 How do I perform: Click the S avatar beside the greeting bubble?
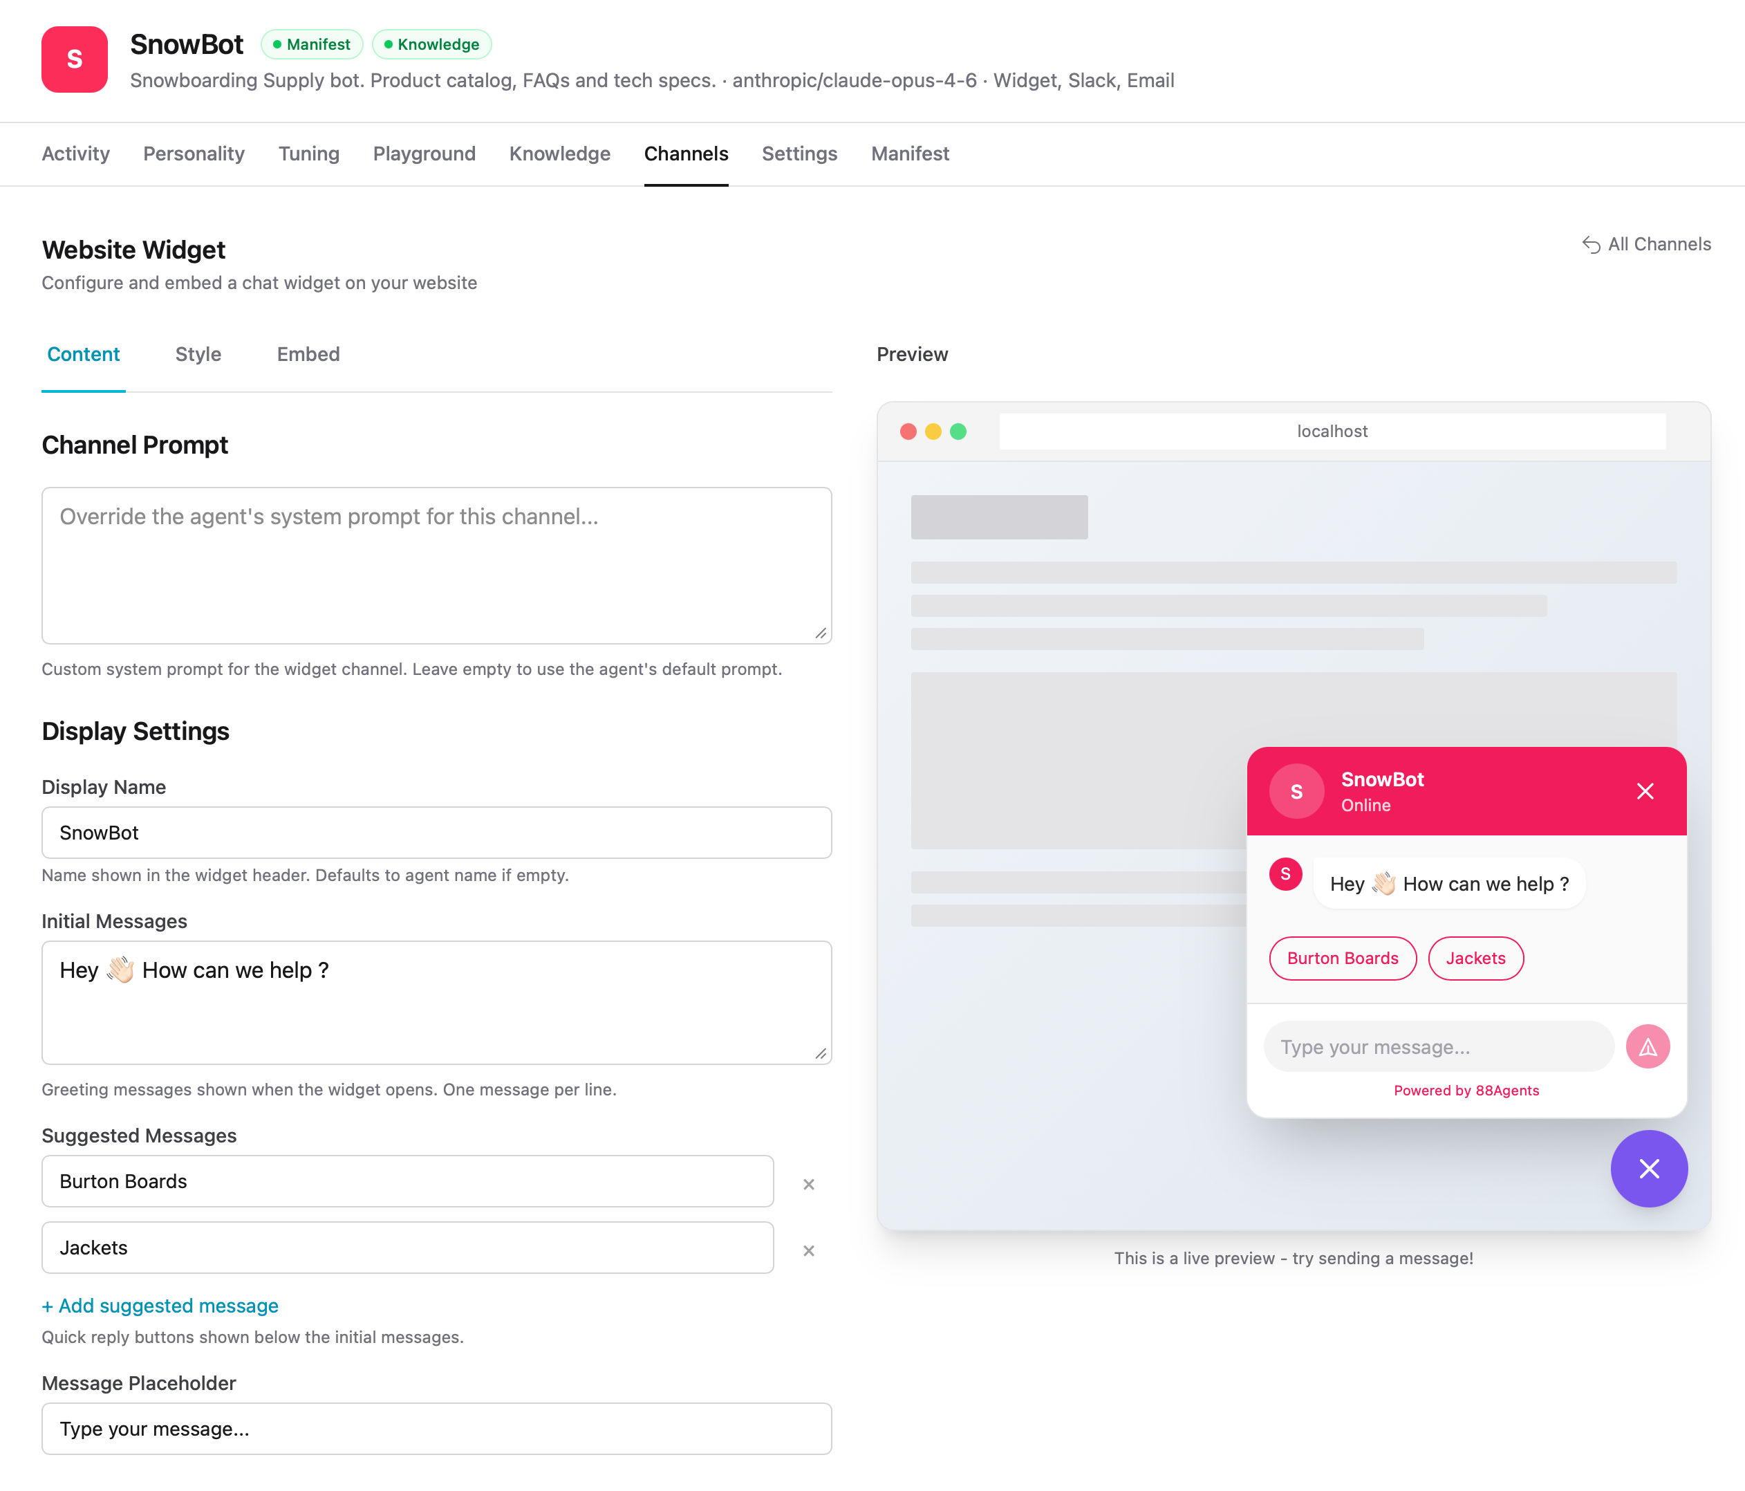click(1285, 874)
